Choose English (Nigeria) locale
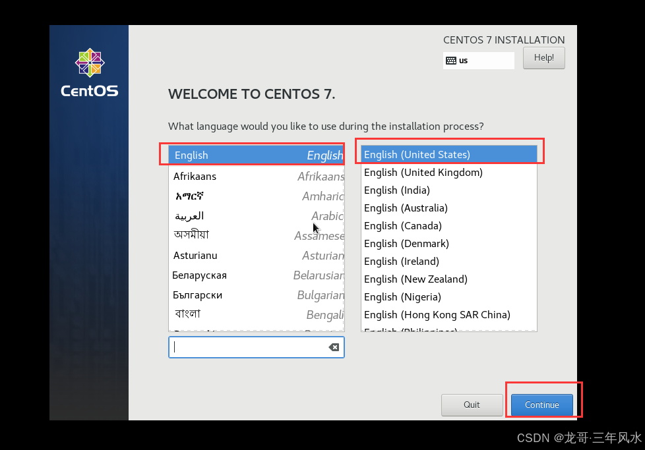Viewport: 645px width, 450px height. tap(449, 296)
